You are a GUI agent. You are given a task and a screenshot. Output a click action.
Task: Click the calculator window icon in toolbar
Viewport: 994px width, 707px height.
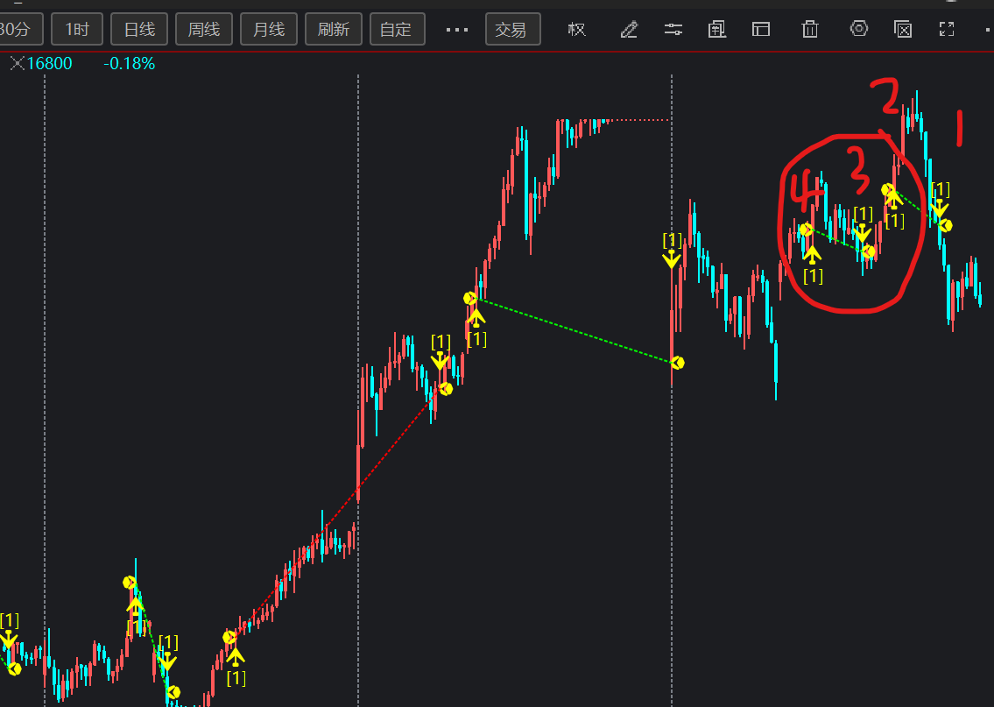(717, 30)
